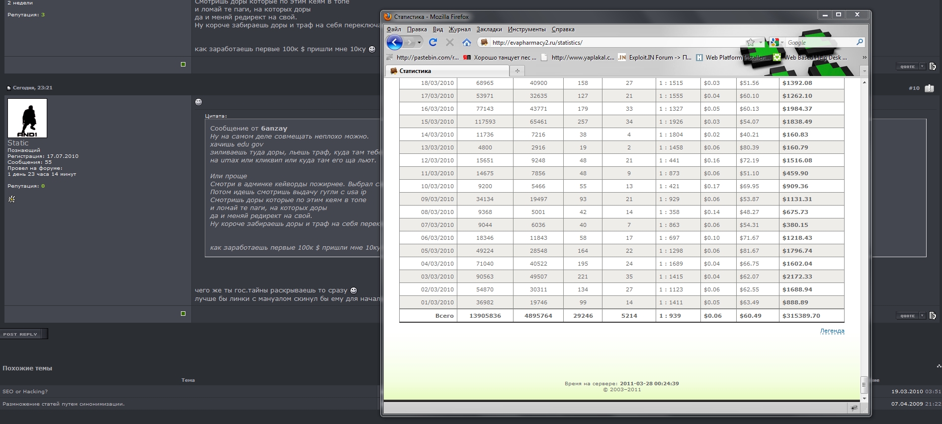
Task: Open the banzay name in the quote
Action: tap(274, 128)
